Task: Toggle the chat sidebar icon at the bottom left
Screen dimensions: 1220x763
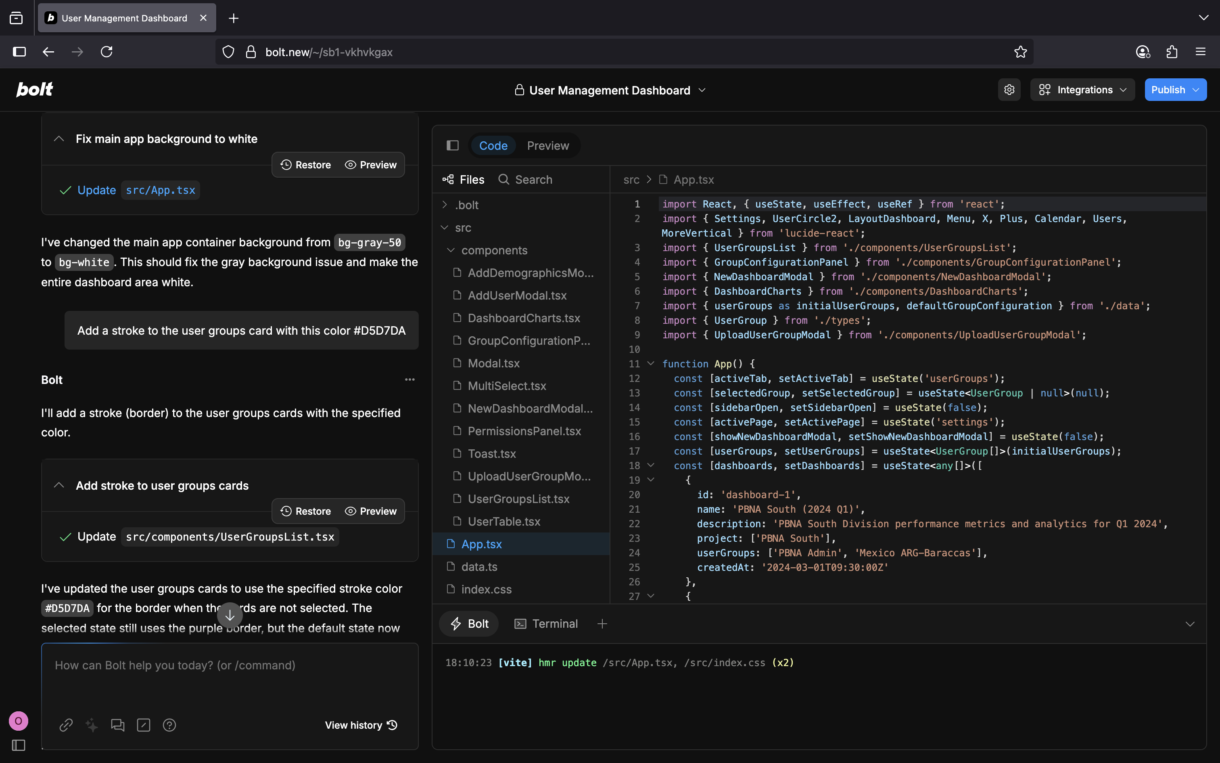Action: (x=19, y=745)
